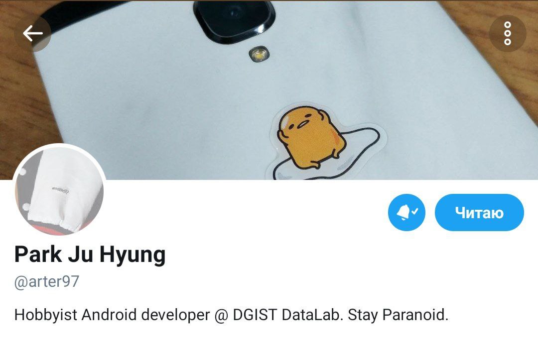Tap the bio text about Android developer
538x338 pixels.
tap(231, 315)
